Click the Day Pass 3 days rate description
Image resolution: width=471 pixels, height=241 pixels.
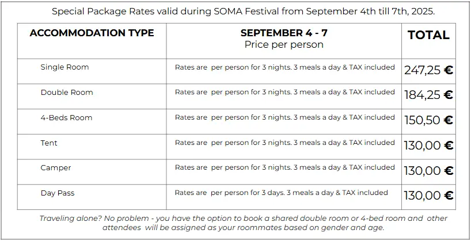point(281,192)
